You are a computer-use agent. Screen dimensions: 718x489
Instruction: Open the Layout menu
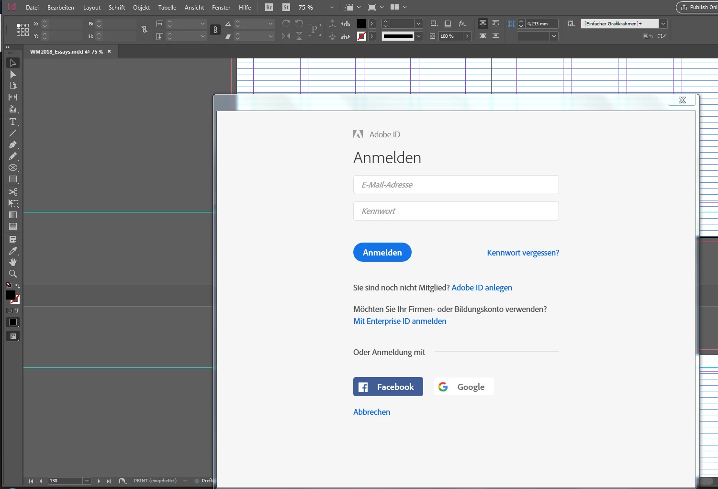[92, 7]
